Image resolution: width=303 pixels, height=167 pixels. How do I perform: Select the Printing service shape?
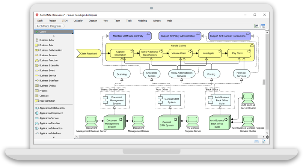211,74
